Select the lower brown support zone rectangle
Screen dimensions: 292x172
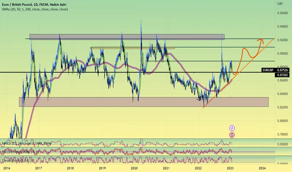[x=143, y=102]
